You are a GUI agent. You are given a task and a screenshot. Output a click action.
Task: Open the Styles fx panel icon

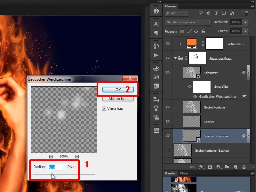[156, 86]
